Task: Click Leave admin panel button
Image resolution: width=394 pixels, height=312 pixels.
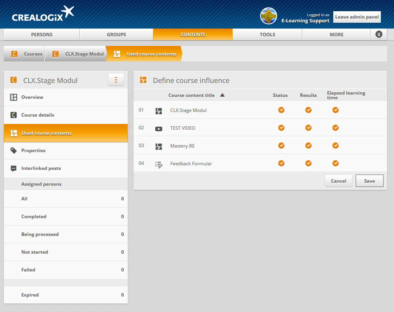Action: tap(357, 17)
